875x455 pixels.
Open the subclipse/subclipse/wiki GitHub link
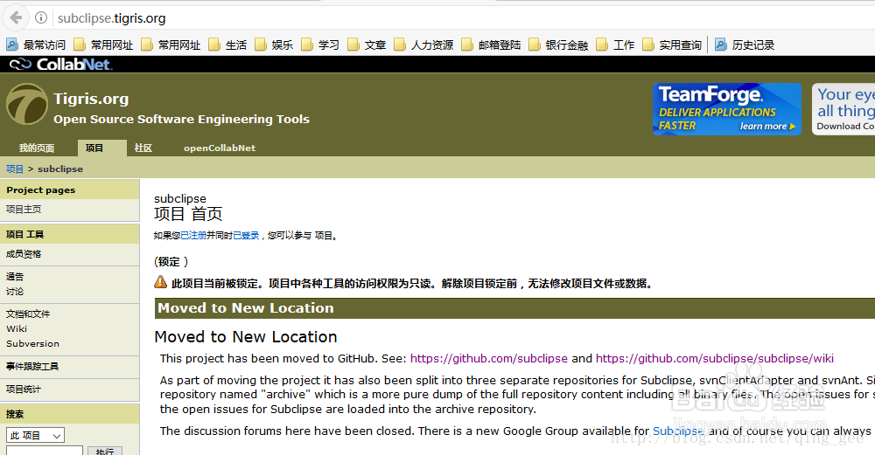[715, 359]
